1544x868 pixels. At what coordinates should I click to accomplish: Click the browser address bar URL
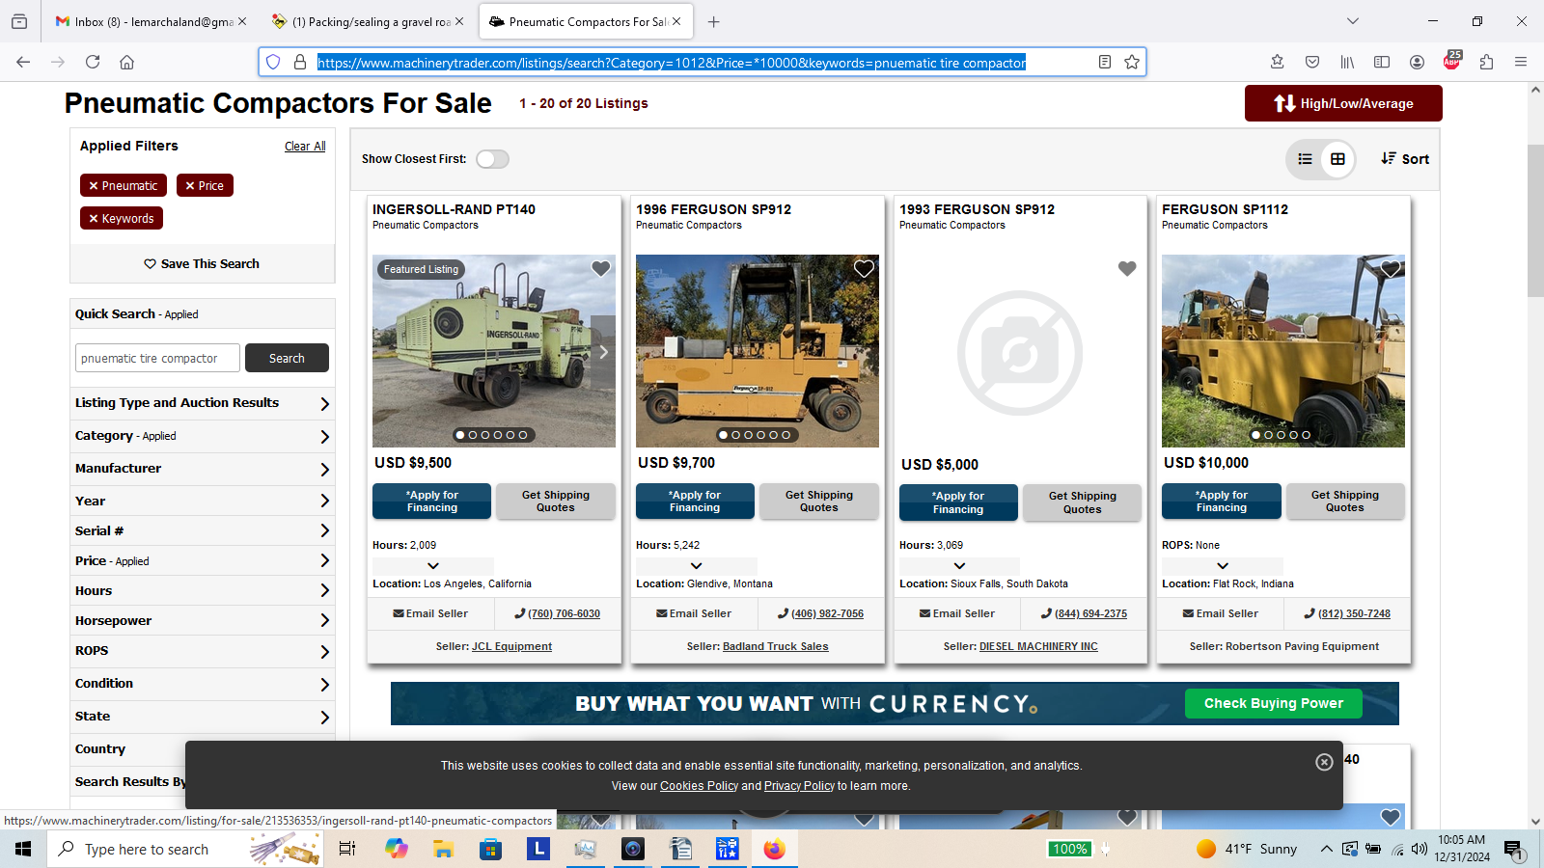(672, 63)
